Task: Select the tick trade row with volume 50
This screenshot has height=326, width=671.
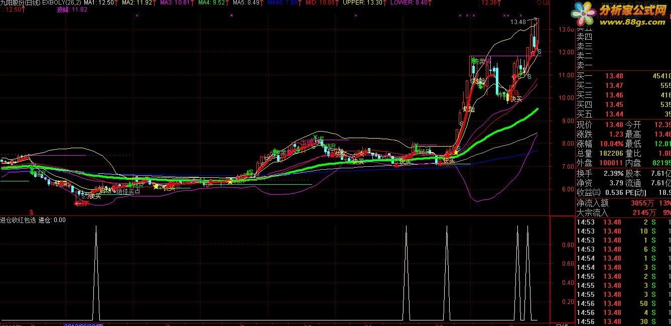Action: click(623, 303)
